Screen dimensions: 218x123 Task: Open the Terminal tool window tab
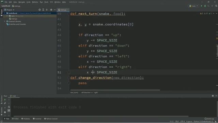(x=37, y=119)
